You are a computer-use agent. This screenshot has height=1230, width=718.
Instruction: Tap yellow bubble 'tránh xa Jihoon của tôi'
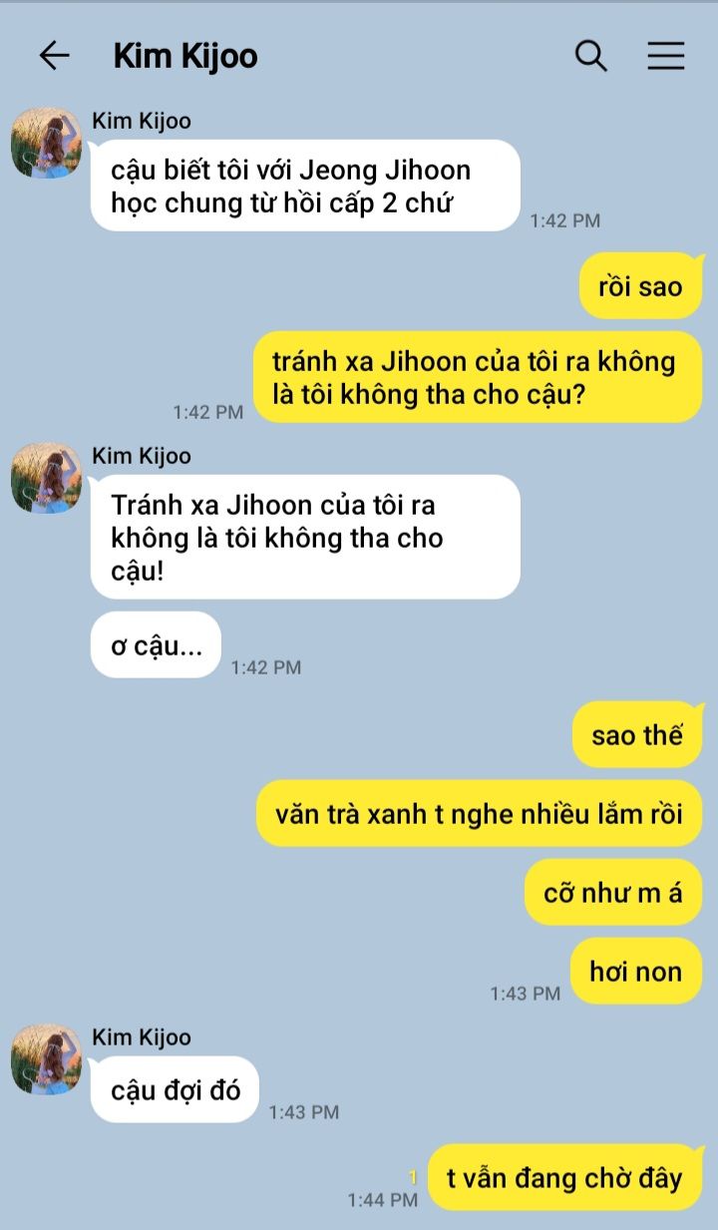tap(474, 377)
